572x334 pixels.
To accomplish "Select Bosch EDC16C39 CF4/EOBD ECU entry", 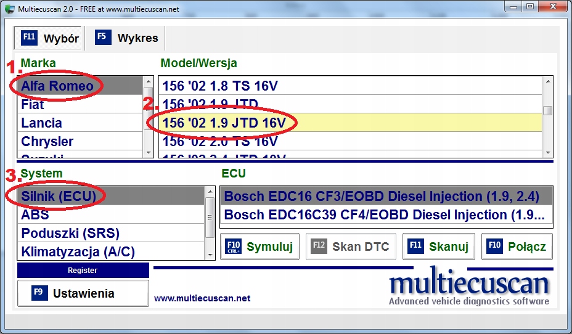I will click(386, 215).
